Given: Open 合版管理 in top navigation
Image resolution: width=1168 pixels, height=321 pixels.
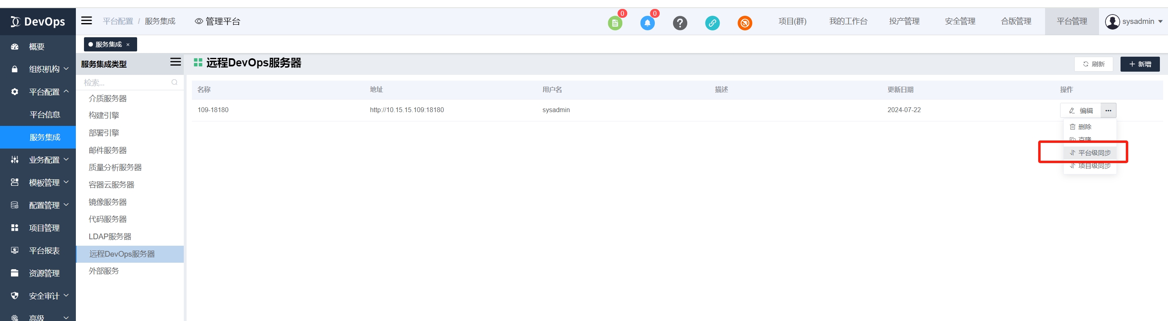Looking at the screenshot, I should pyautogui.click(x=1016, y=21).
